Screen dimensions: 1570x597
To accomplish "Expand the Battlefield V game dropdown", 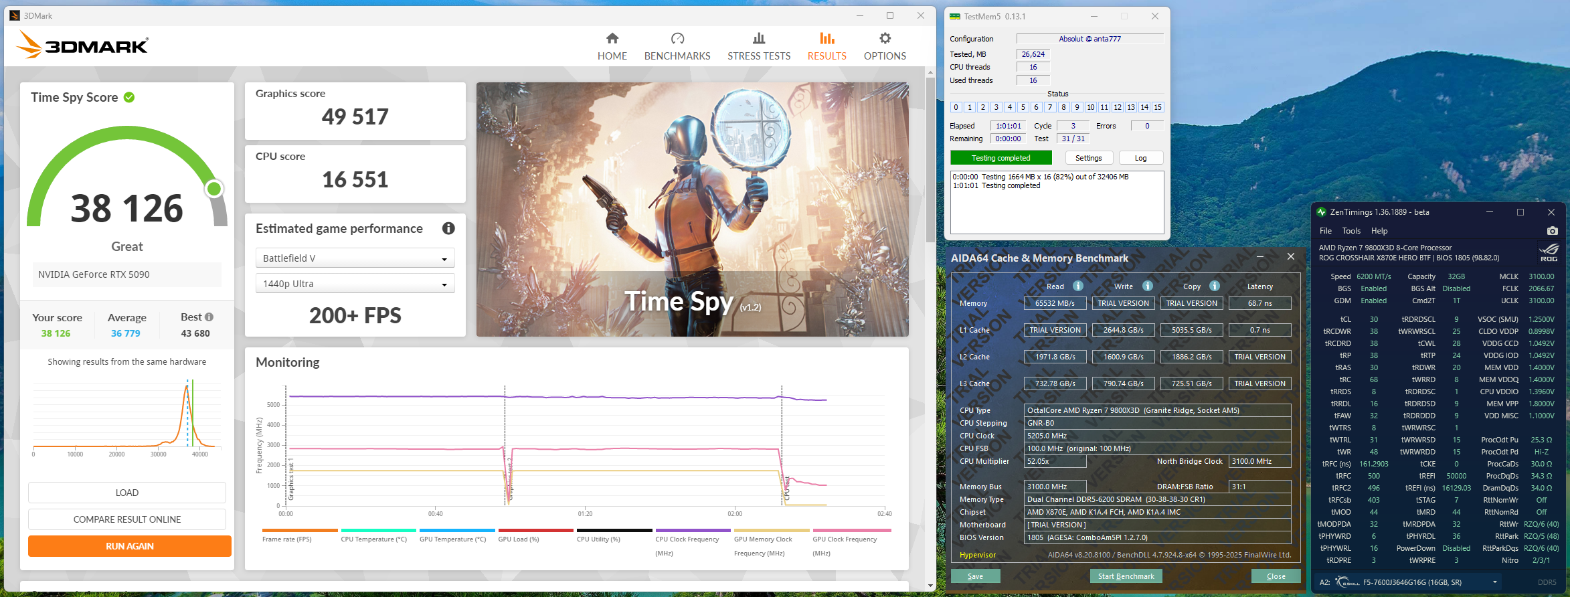I will click(x=355, y=258).
